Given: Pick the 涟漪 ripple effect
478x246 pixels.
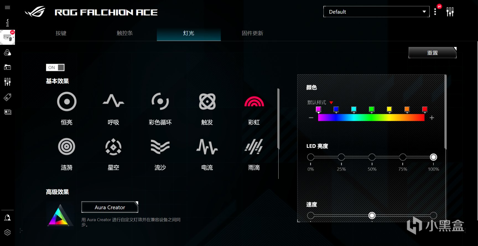Looking at the screenshot, I should (67, 147).
